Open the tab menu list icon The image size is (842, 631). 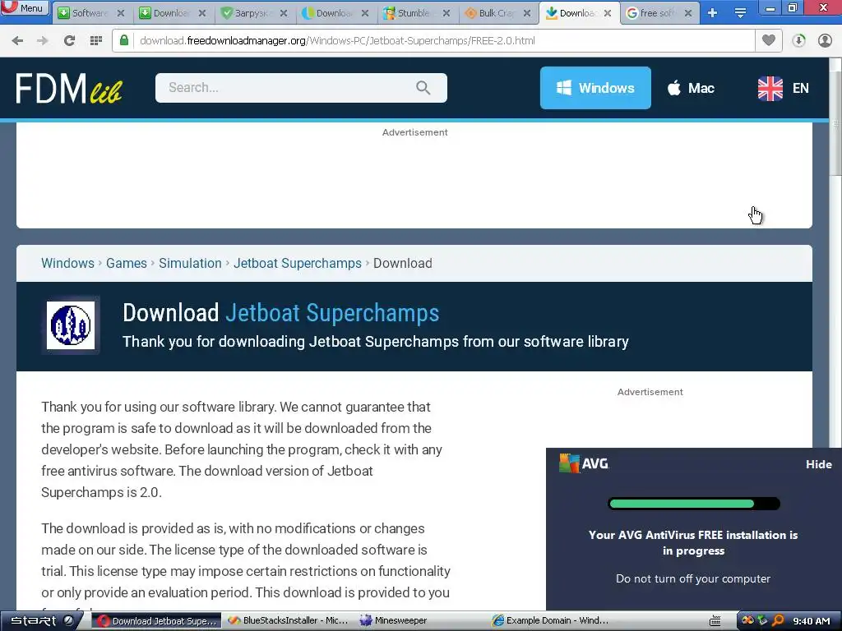click(x=741, y=13)
